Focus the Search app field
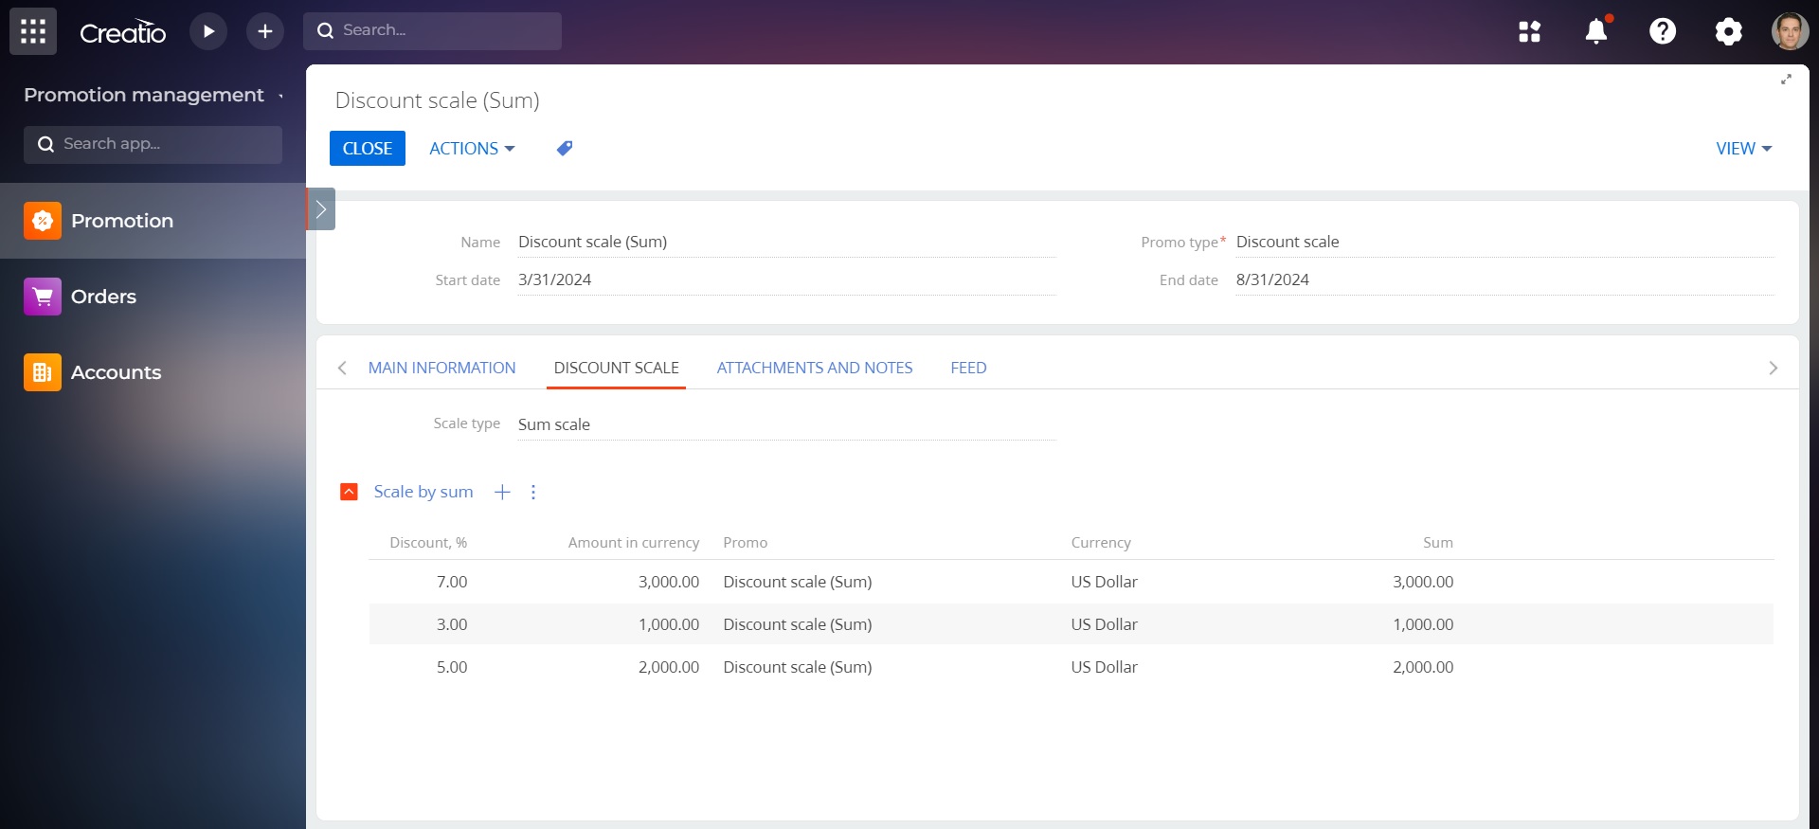The image size is (1819, 829). [x=153, y=144]
